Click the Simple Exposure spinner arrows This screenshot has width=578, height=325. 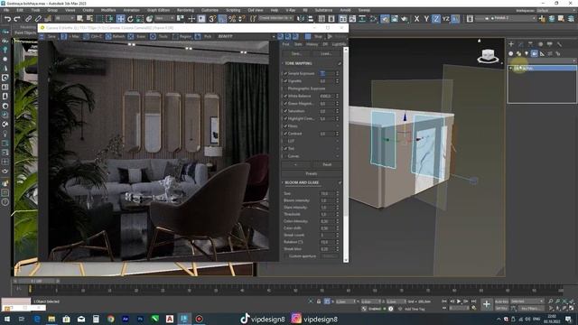coord(337,73)
